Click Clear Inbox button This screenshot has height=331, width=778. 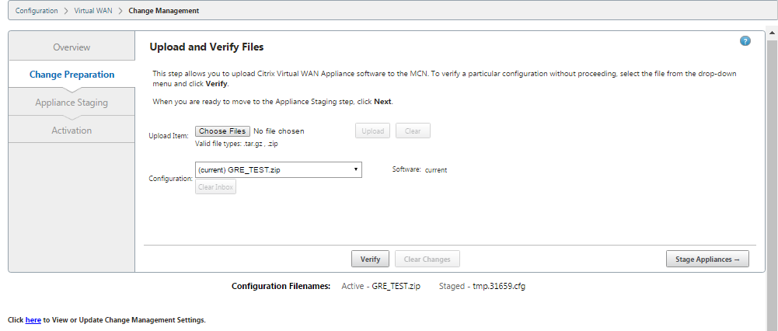pyautogui.click(x=216, y=187)
